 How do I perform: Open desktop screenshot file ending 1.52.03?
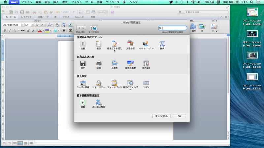coord(252,17)
